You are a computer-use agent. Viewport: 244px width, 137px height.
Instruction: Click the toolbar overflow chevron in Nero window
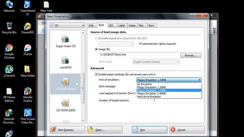coord(214,30)
